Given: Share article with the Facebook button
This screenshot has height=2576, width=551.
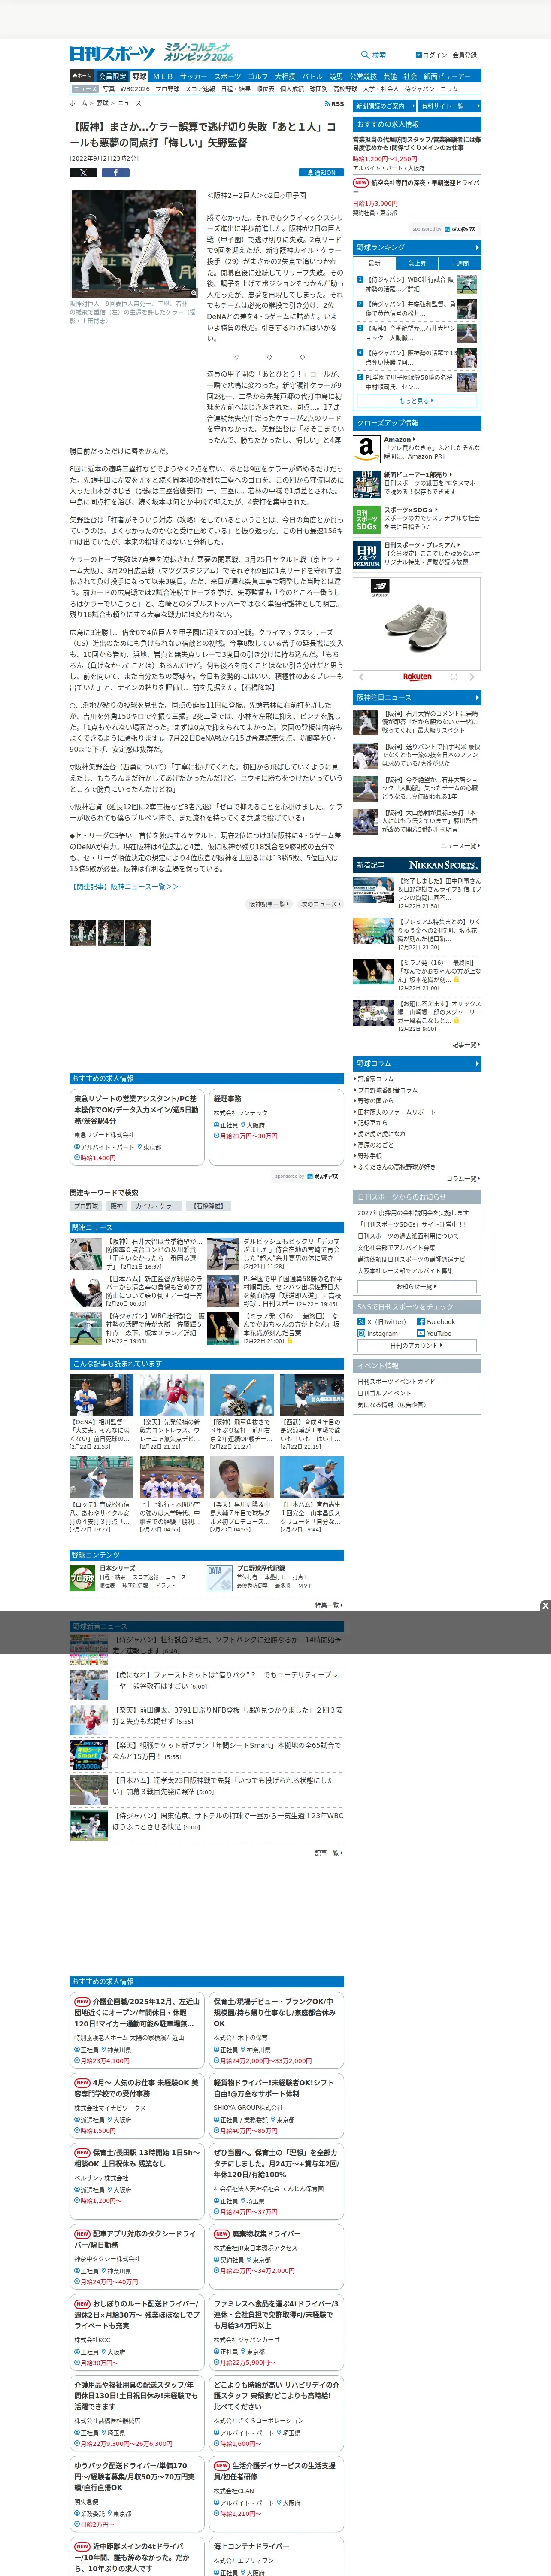Looking at the screenshot, I should pyautogui.click(x=115, y=172).
